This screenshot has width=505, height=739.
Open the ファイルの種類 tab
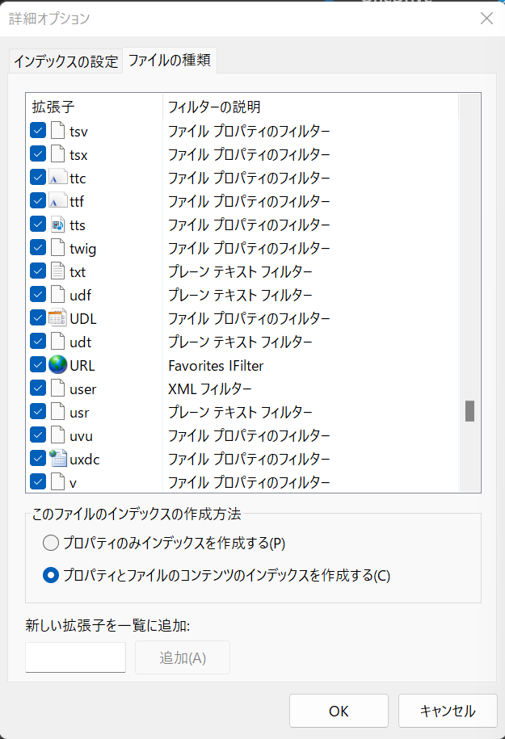[170, 61]
